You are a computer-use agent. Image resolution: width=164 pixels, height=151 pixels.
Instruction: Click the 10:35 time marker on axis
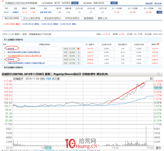tap(48, 148)
